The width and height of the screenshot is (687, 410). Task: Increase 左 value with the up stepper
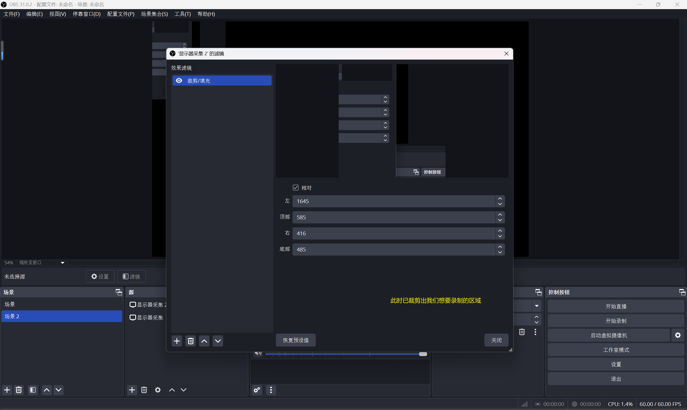[x=500, y=198]
